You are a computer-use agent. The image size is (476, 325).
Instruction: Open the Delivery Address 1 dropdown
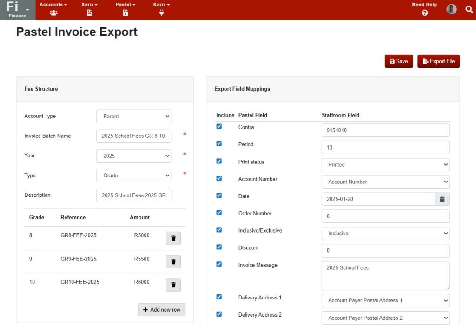coord(385,300)
